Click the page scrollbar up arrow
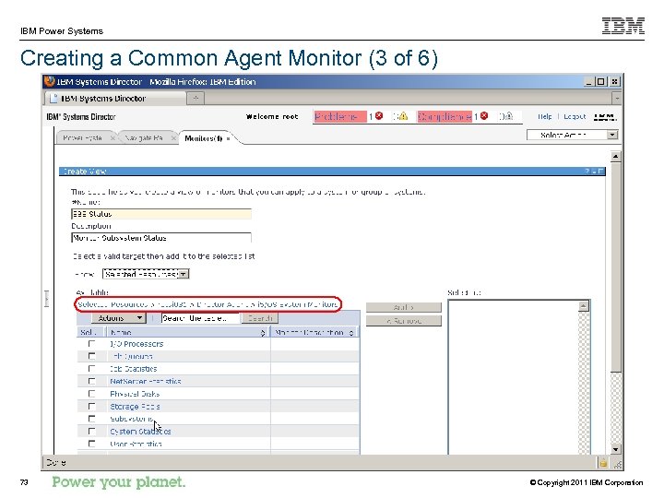664x498 pixels. tap(615, 156)
